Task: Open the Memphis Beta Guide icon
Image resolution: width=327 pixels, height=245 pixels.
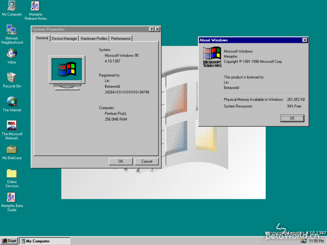Action: (x=11, y=198)
